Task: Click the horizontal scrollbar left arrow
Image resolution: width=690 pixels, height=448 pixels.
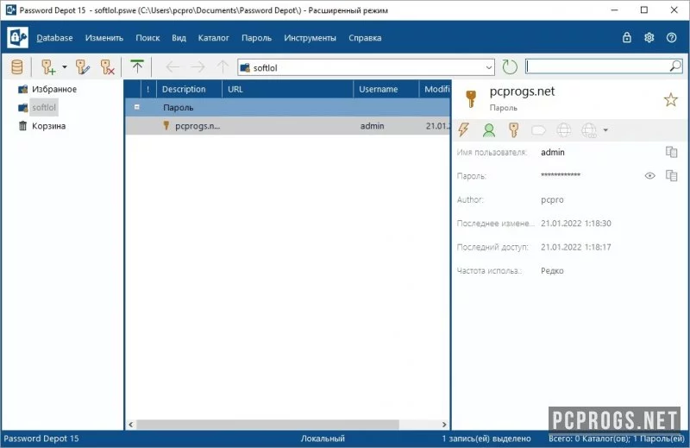Action: (131, 425)
